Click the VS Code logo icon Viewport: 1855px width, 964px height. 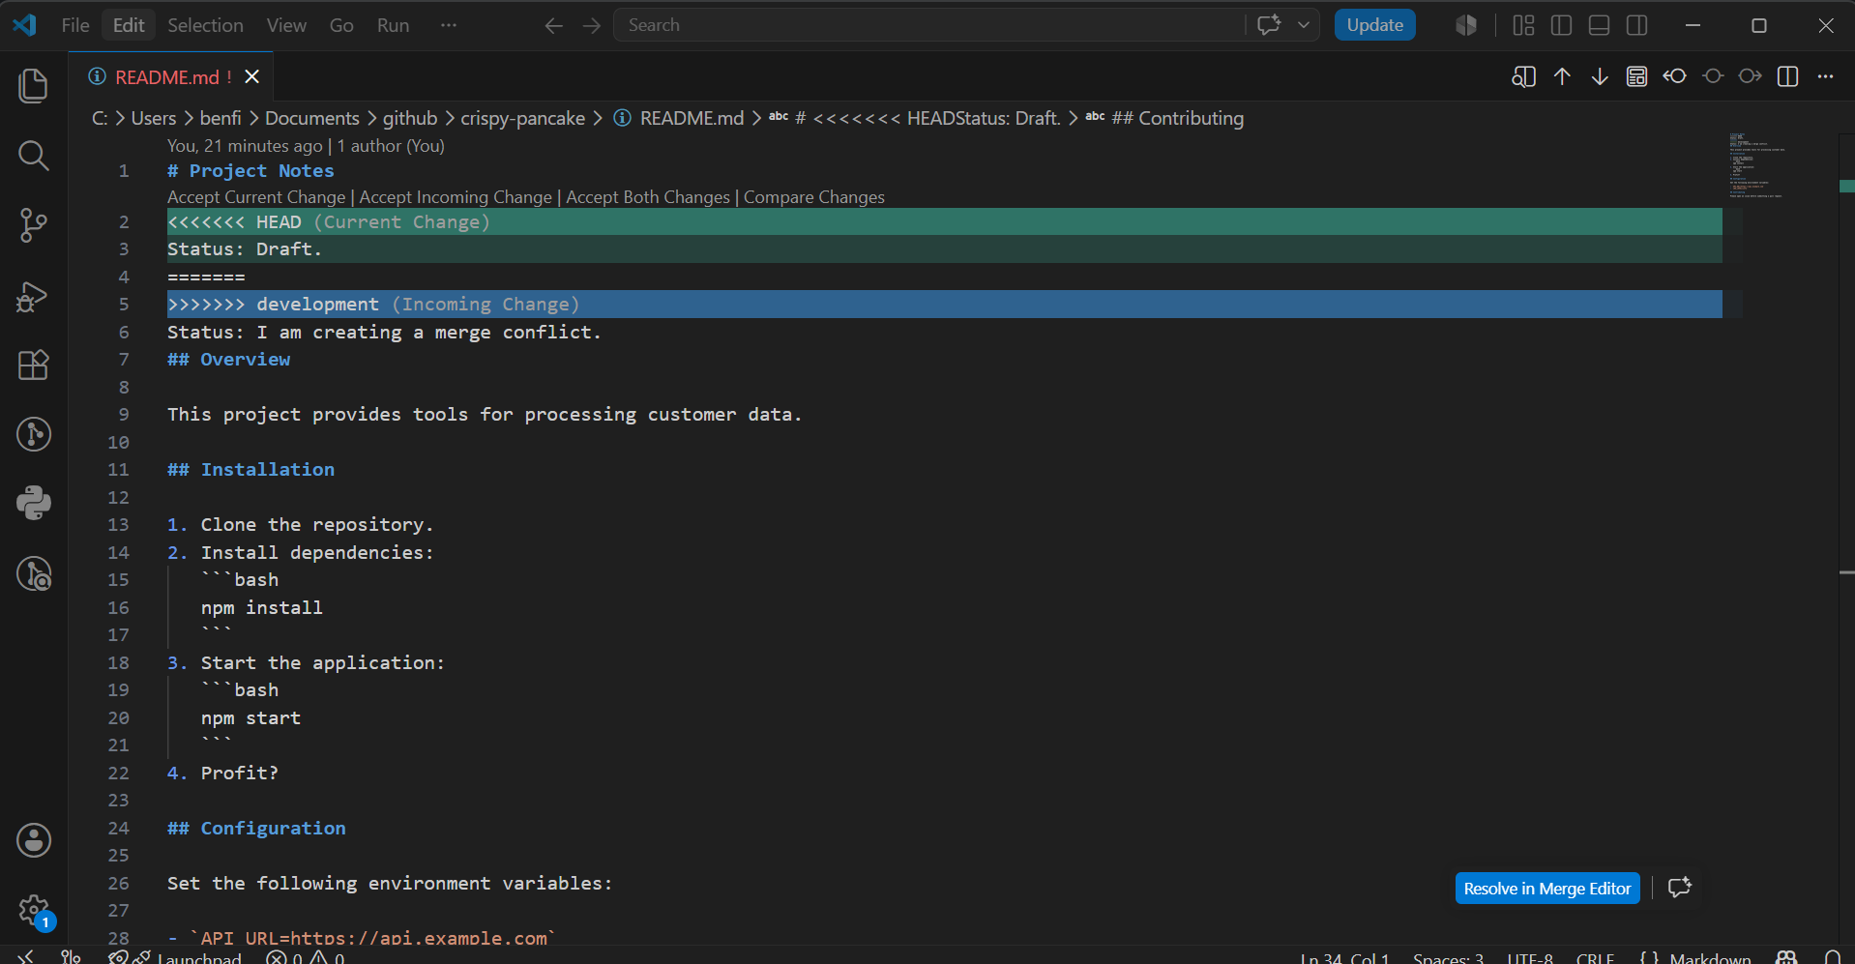[x=25, y=25]
